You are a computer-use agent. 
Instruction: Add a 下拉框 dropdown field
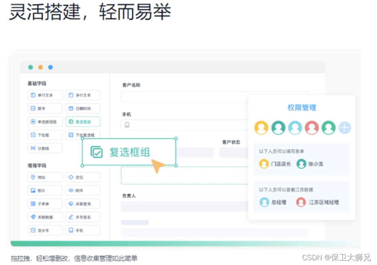[45, 135]
